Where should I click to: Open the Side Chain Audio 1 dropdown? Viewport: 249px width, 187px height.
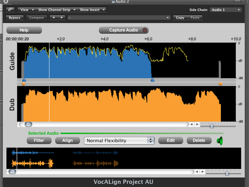point(226,10)
